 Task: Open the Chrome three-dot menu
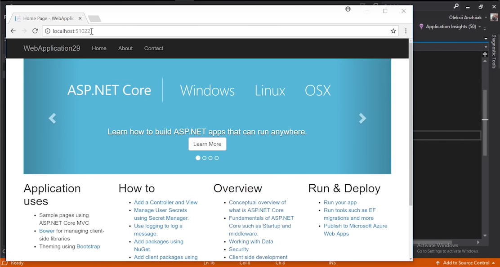pos(406,31)
